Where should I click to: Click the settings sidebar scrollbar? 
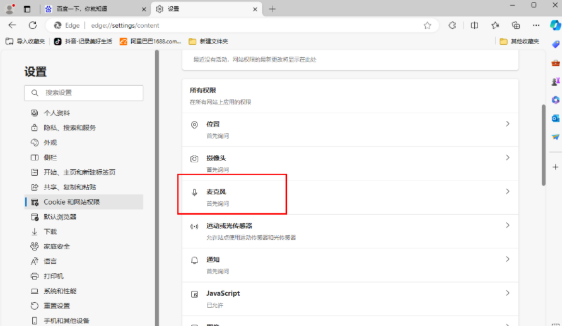click(x=156, y=188)
